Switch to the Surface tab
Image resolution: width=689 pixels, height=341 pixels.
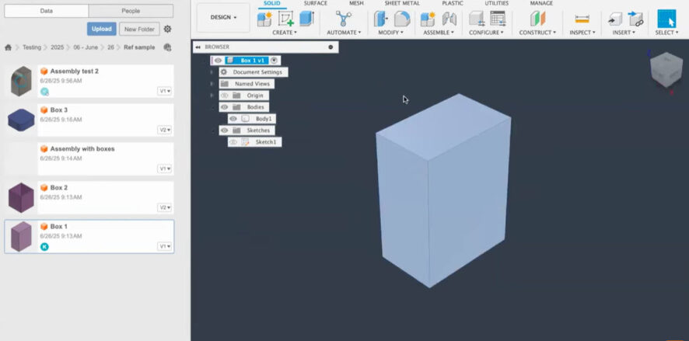click(316, 4)
